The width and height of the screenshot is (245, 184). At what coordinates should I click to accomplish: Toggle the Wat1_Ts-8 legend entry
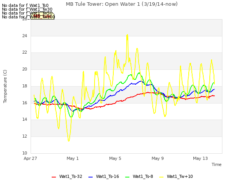coord(139,176)
